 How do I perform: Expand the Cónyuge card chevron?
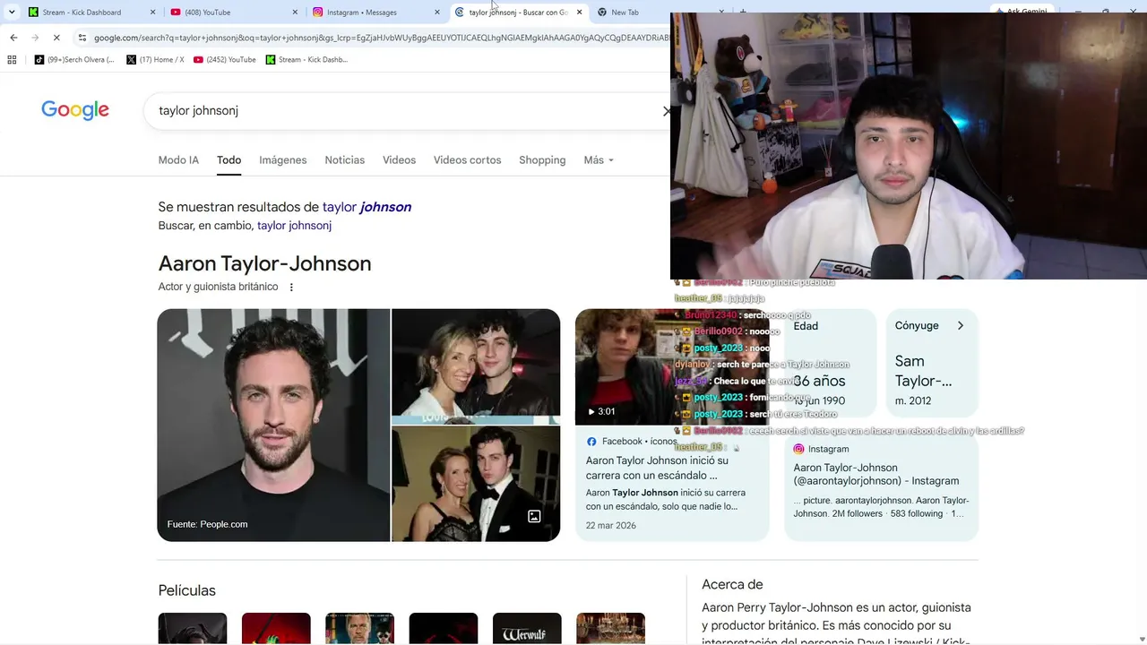(x=961, y=326)
